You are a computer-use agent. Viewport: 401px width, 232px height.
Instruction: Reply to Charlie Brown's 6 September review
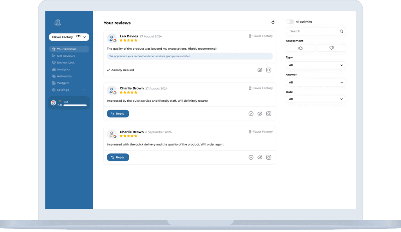pyautogui.click(x=117, y=157)
